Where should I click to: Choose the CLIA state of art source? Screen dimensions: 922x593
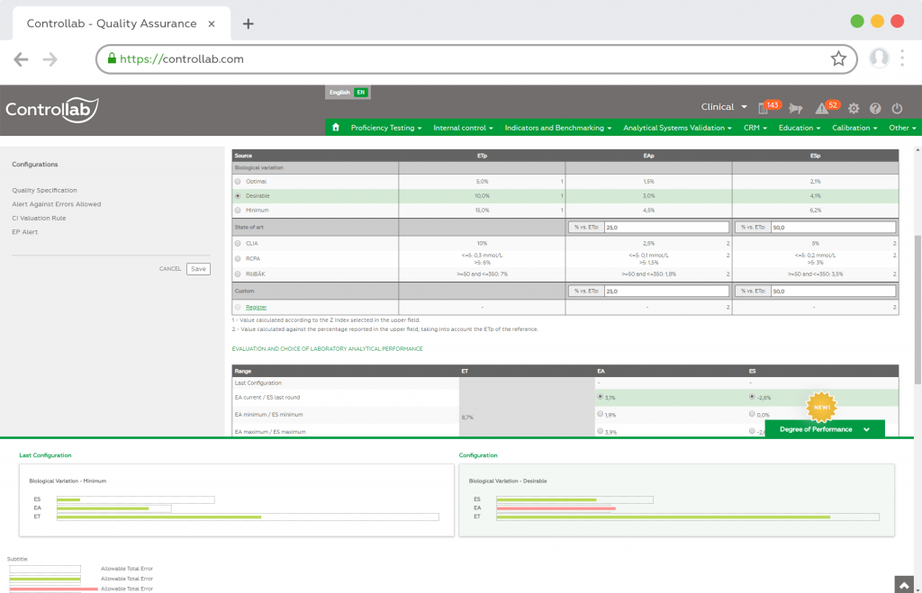[x=236, y=243]
